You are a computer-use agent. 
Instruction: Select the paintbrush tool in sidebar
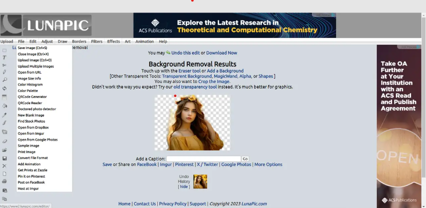pos(5,123)
